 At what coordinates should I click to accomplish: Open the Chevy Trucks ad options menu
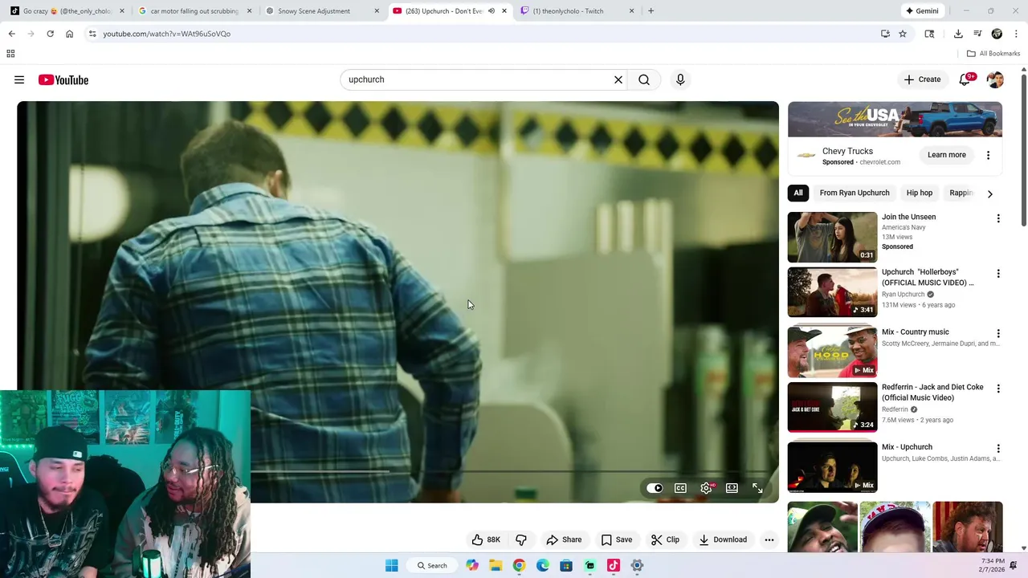coord(988,155)
